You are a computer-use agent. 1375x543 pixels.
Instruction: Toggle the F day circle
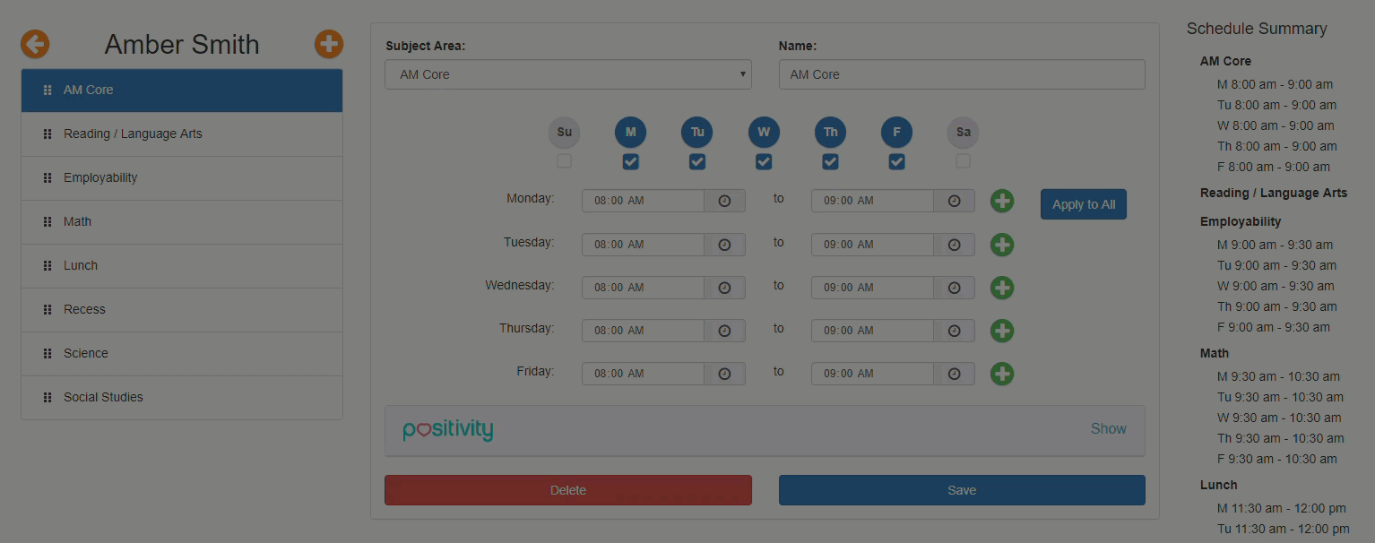pos(896,133)
